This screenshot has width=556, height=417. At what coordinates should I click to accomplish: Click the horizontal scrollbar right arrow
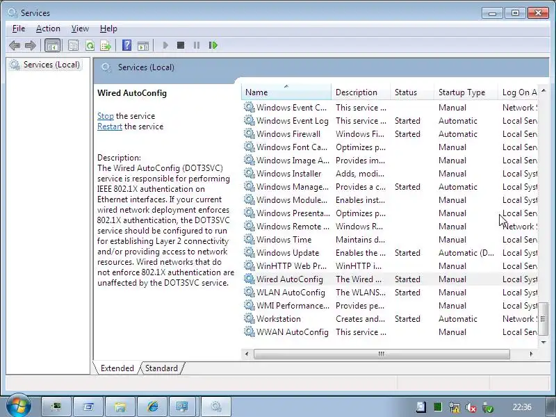pos(531,354)
